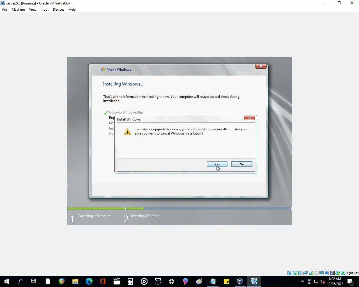The image size is (359, 287).
Task: Launch Microsoft Office from taskbar
Action: pyautogui.click(x=103, y=281)
